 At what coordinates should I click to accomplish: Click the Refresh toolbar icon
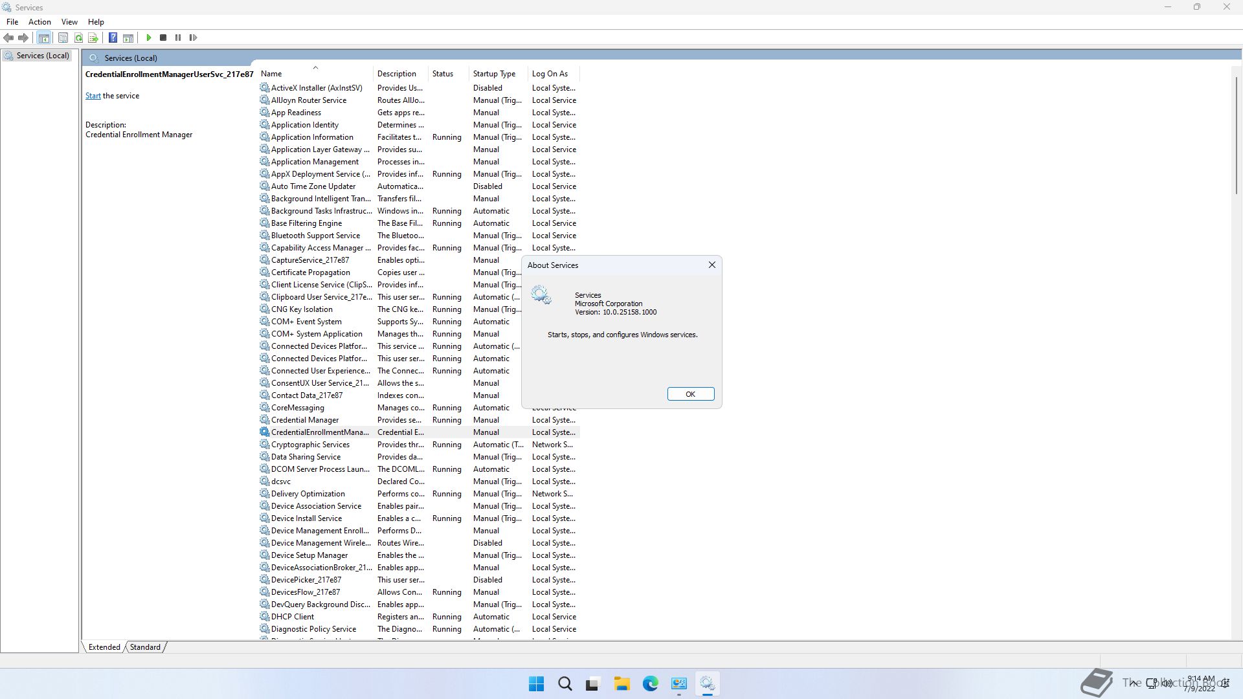[x=78, y=38]
